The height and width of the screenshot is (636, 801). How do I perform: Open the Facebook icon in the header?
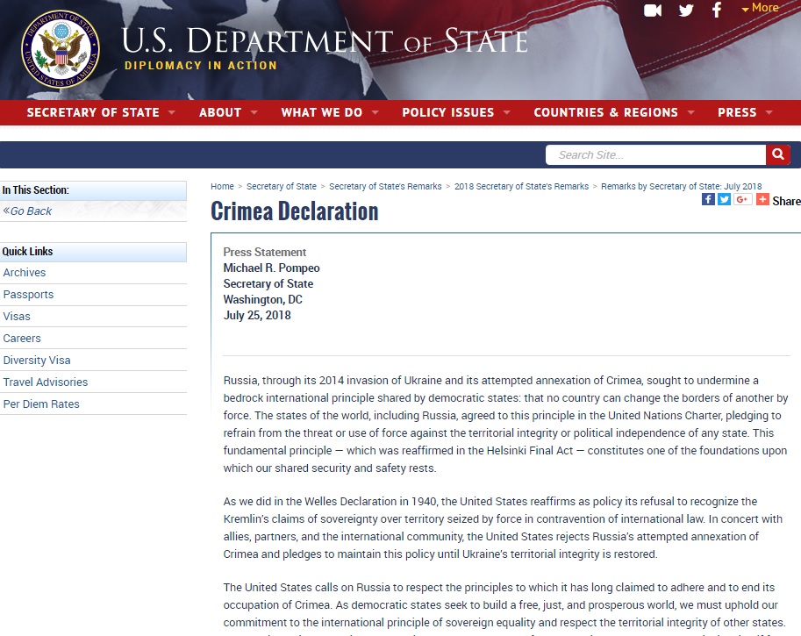click(718, 10)
